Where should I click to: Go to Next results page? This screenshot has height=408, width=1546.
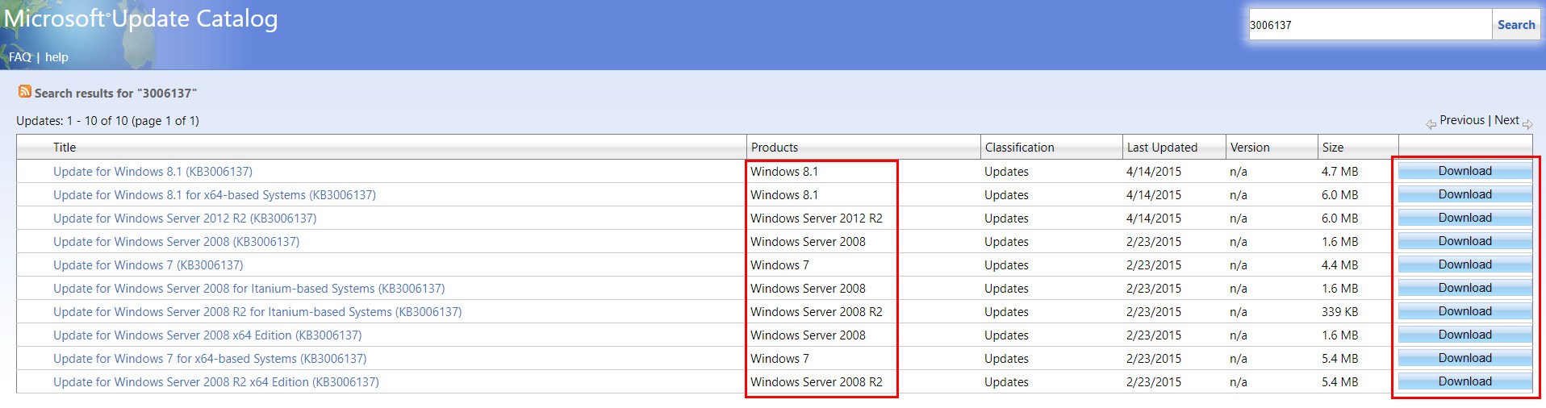pyautogui.click(x=1506, y=120)
